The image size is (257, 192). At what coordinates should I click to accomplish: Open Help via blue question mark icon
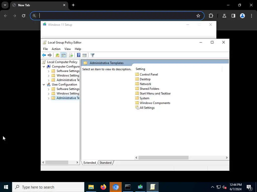coord(79,55)
